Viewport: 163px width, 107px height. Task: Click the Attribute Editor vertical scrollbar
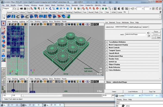point(160,60)
